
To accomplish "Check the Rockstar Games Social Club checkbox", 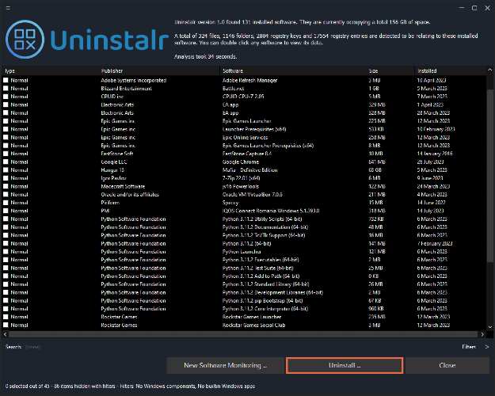I will 6,325.
